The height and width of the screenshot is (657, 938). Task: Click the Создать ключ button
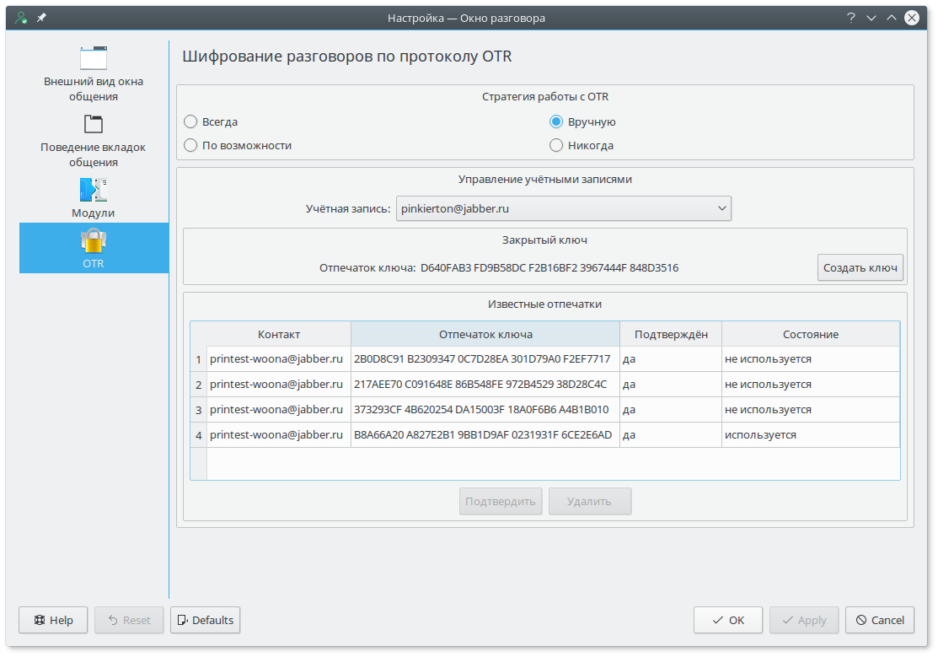(x=860, y=267)
